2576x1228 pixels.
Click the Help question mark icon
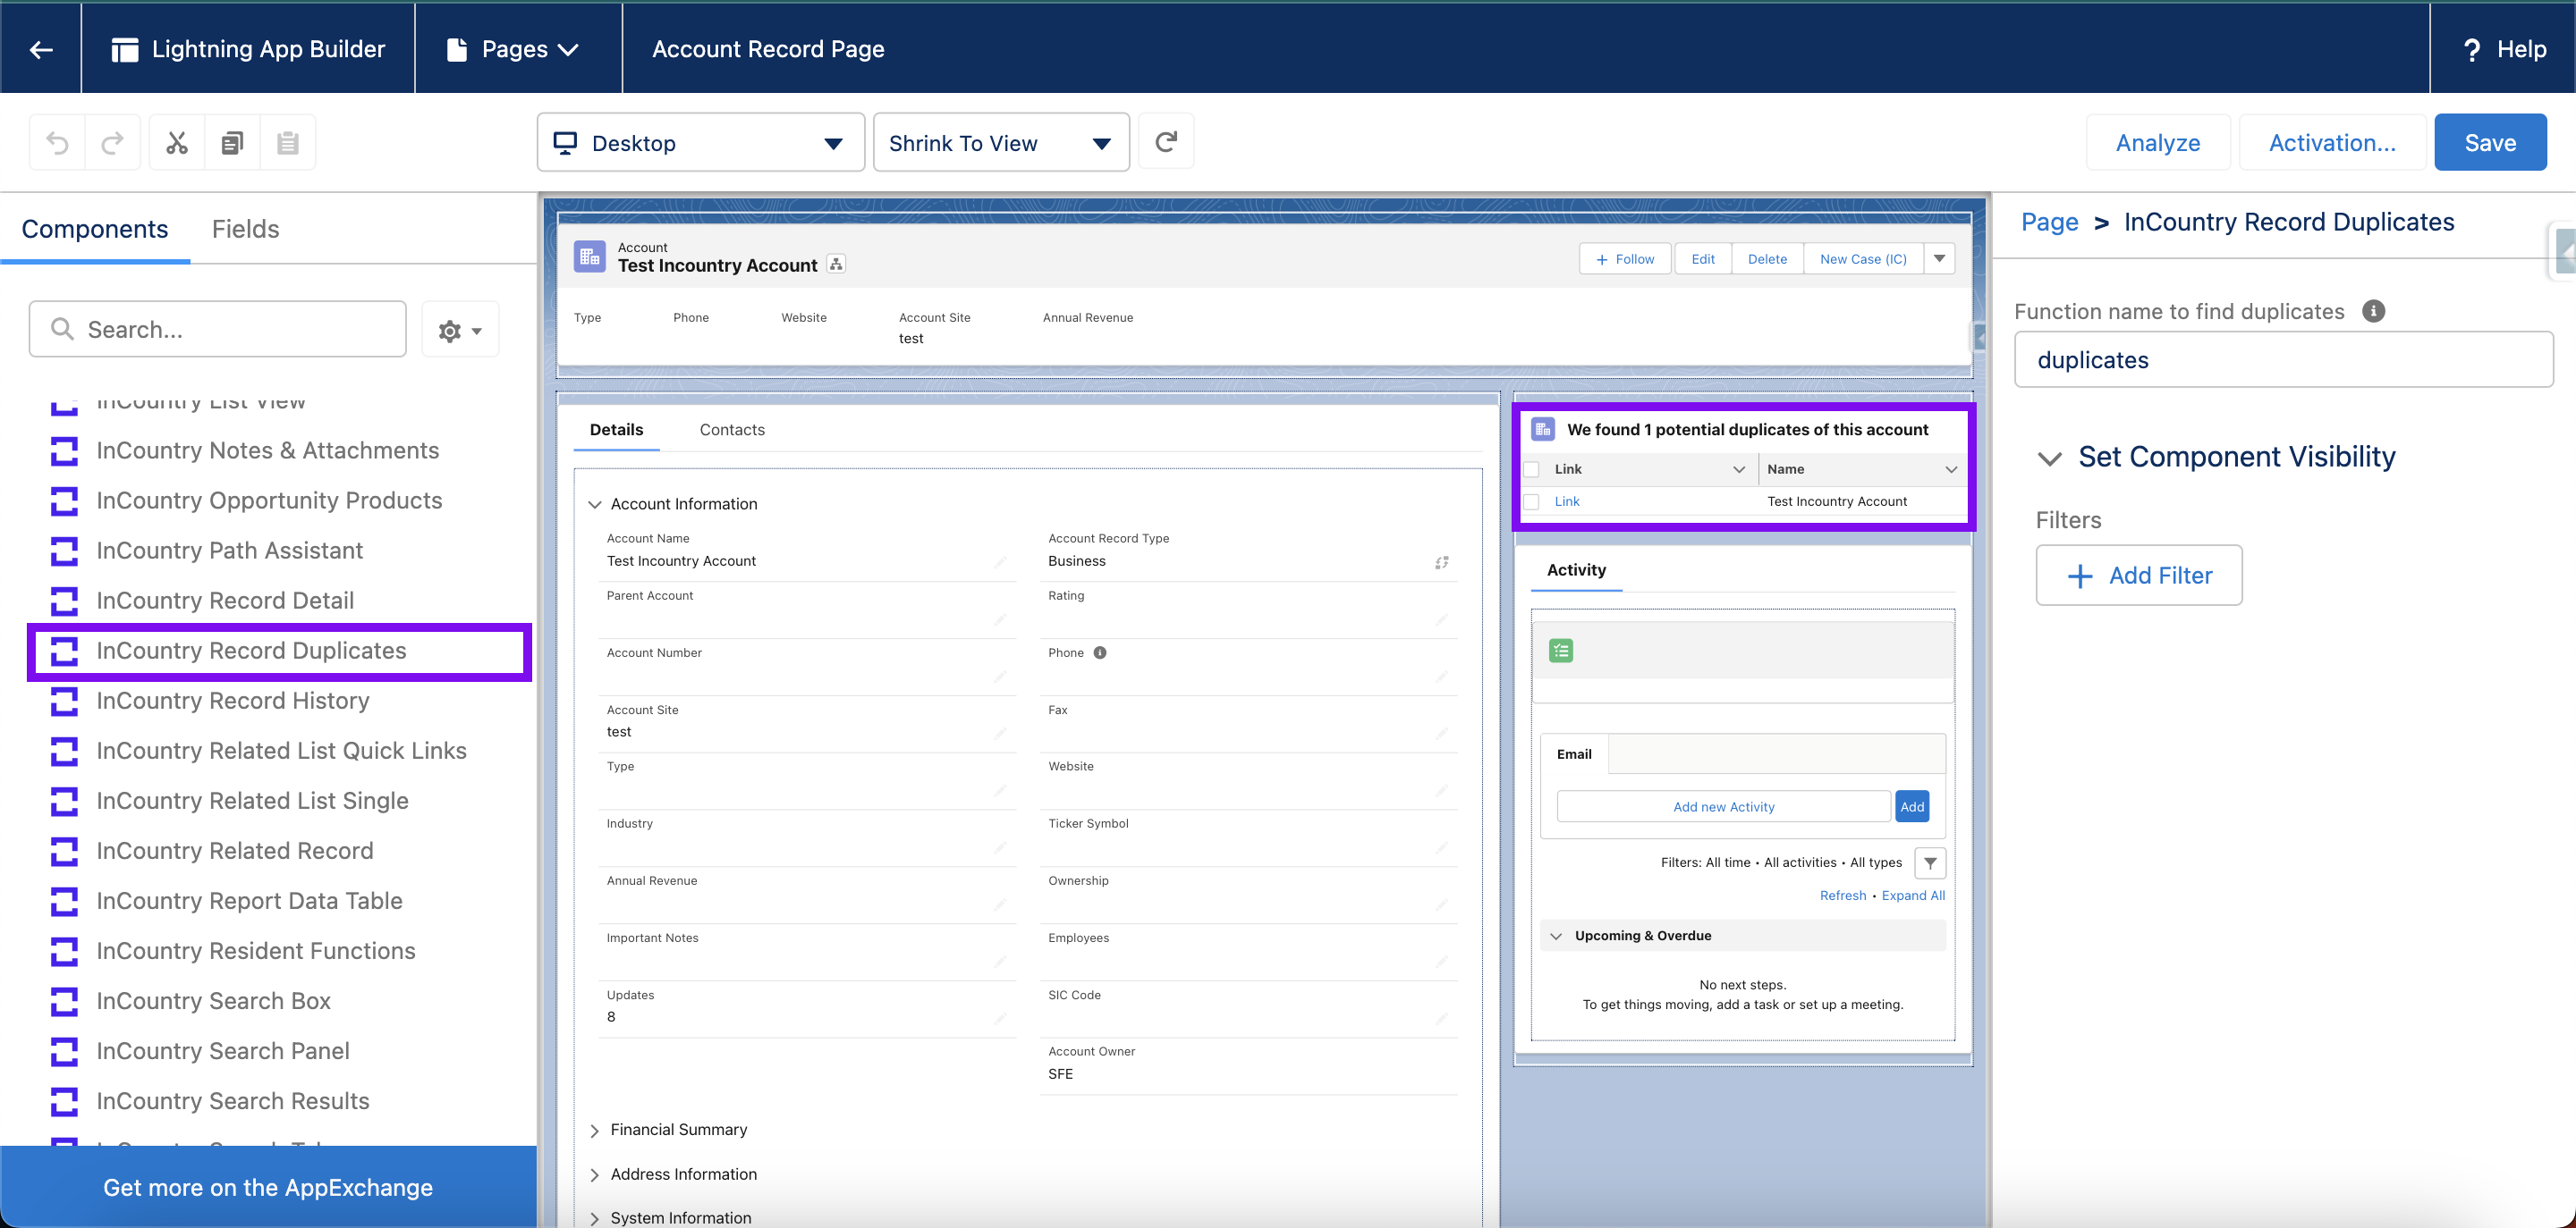2472,48
